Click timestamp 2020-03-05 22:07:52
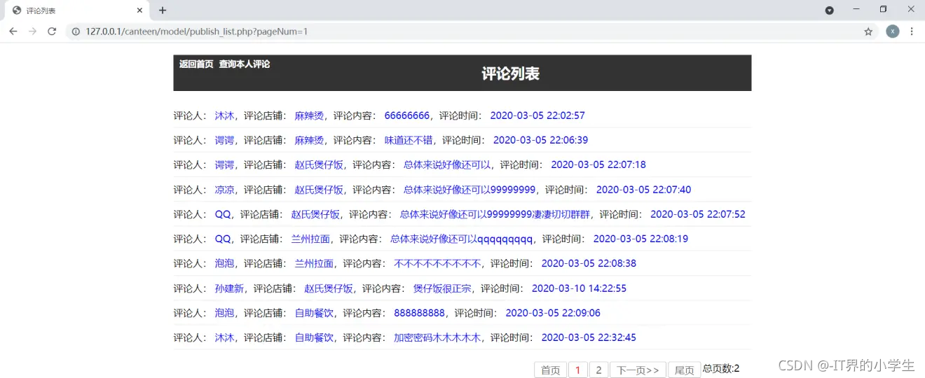 [698, 214]
